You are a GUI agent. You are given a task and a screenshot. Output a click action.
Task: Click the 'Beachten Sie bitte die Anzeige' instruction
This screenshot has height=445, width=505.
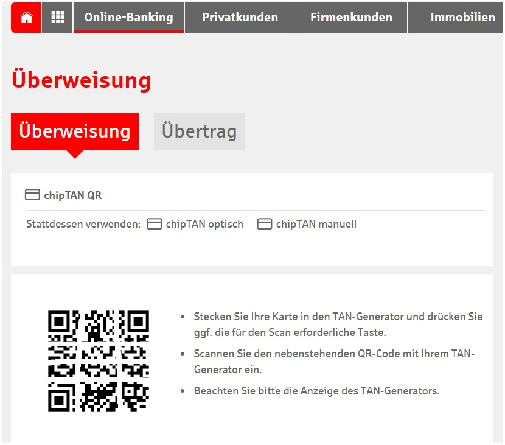pyautogui.click(x=316, y=391)
